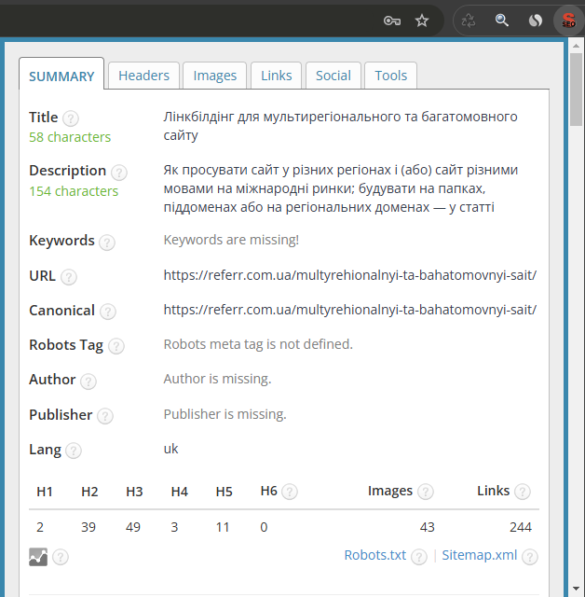This screenshot has width=585, height=597.
Task: Click the magnifier extension icon in toolbar
Action: [502, 20]
